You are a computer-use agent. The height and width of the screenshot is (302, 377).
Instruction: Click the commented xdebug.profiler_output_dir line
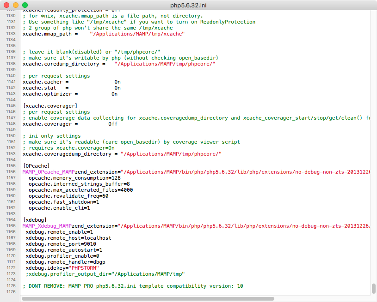[105, 274]
